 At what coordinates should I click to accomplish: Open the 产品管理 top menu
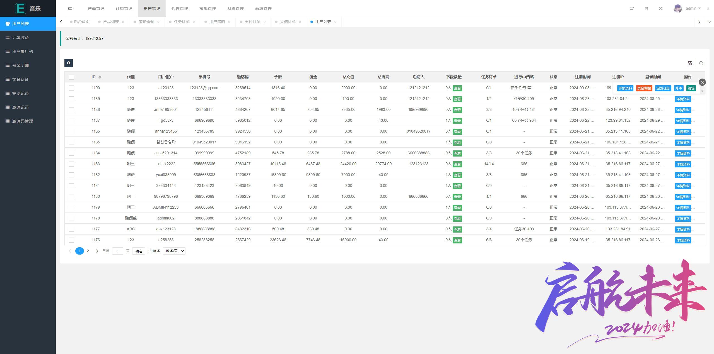96,8
